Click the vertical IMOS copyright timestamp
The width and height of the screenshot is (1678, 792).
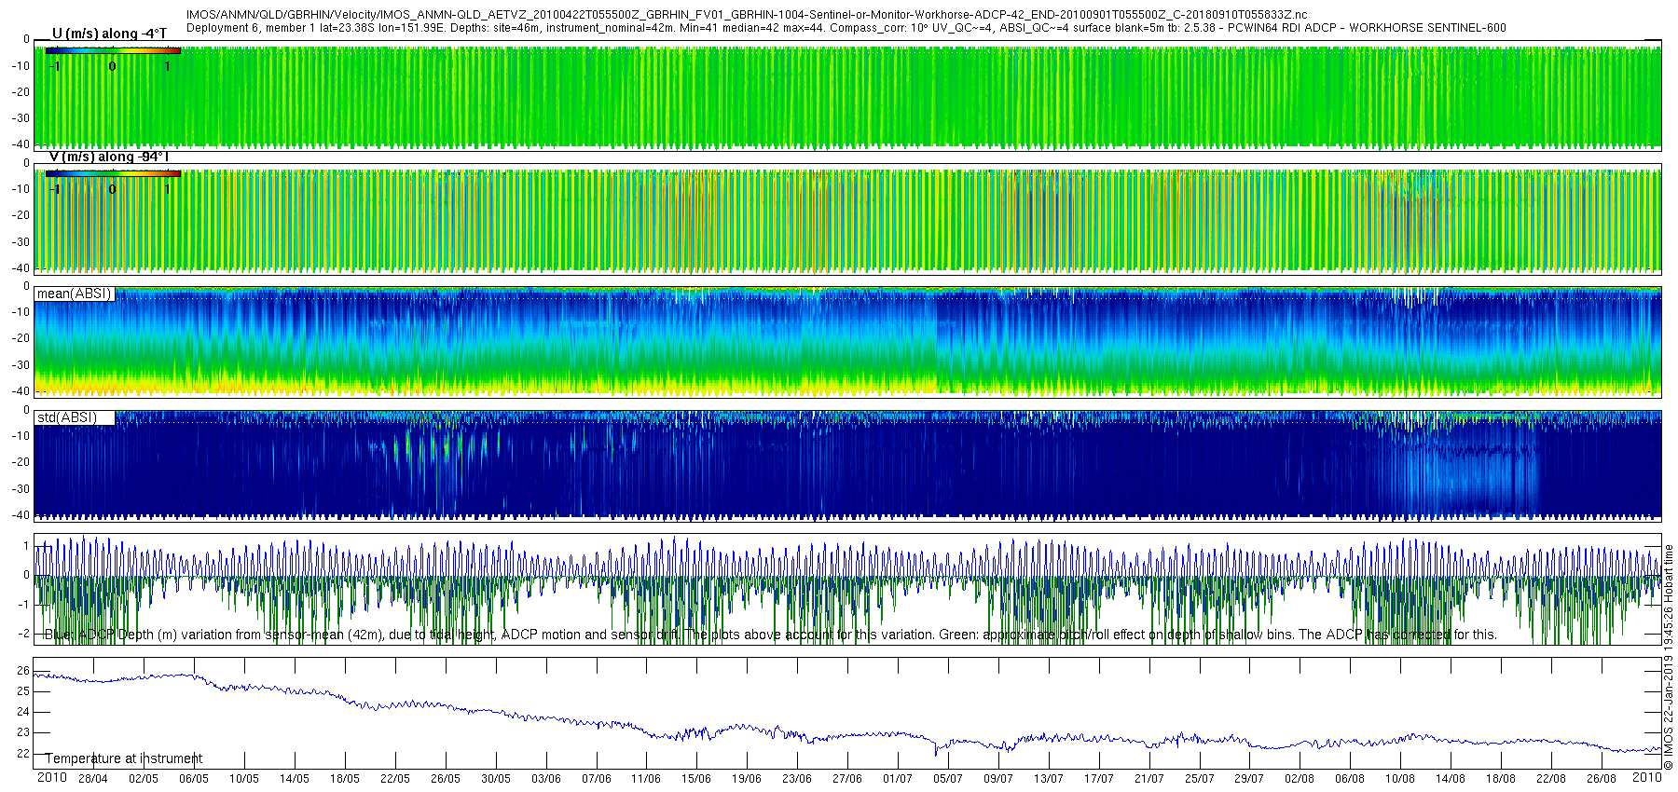(1669, 658)
